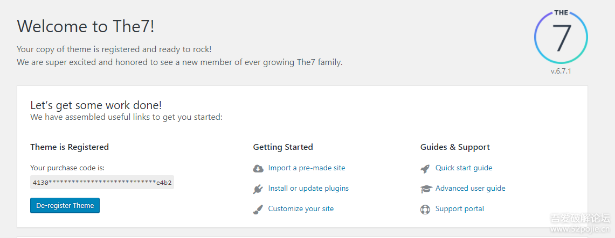Open Install or update plugins link
Viewport: 615px width, 238px height.
tap(308, 189)
